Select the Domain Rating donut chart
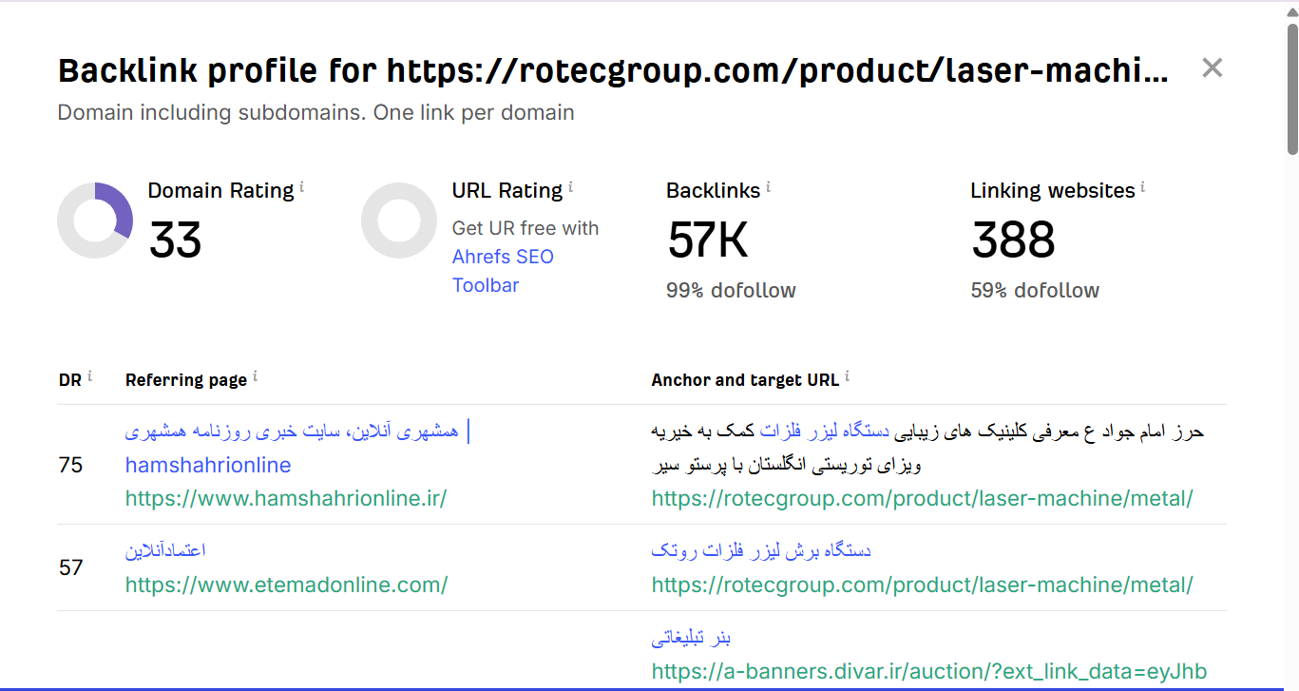The height and width of the screenshot is (691, 1299). 95,220
